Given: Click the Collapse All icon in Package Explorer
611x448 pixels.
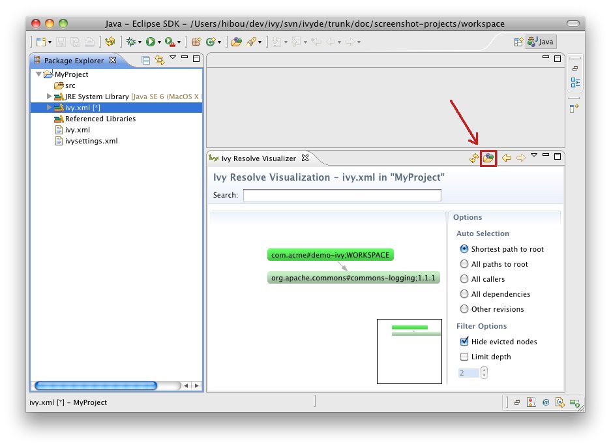Looking at the screenshot, I should [146, 61].
